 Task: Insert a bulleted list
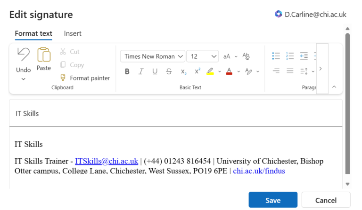(x=276, y=56)
